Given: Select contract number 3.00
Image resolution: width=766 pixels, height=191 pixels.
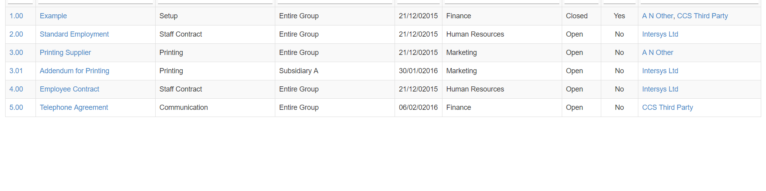Looking at the screenshot, I should click(16, 53).
